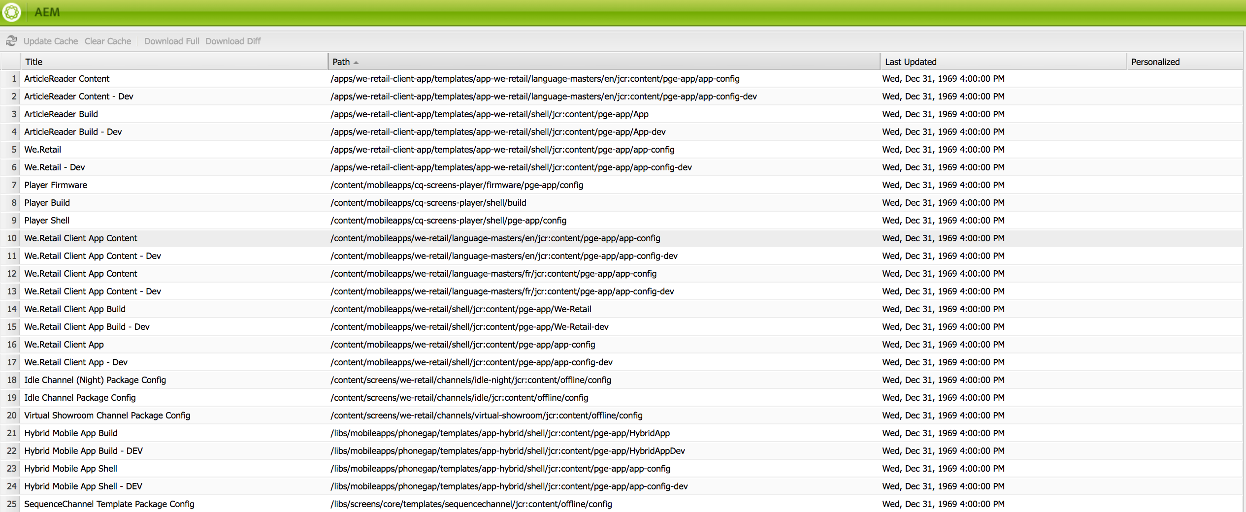Click the path ending in pge-app/We-Retail-dev
1246x512 pixels.
[470, 327]
